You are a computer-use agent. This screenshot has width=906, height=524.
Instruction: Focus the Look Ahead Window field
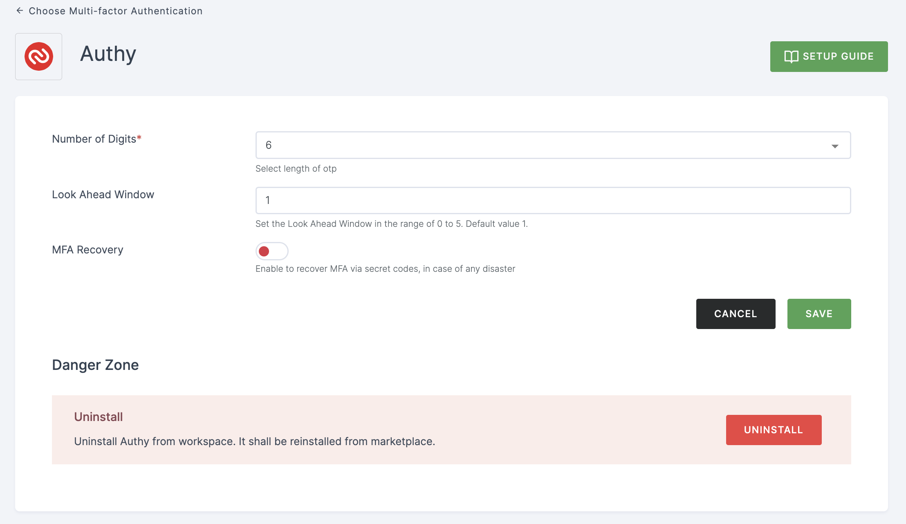tap(553, 200)
